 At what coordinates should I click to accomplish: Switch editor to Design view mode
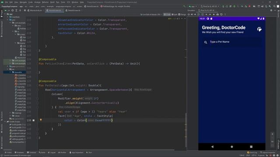182,14
